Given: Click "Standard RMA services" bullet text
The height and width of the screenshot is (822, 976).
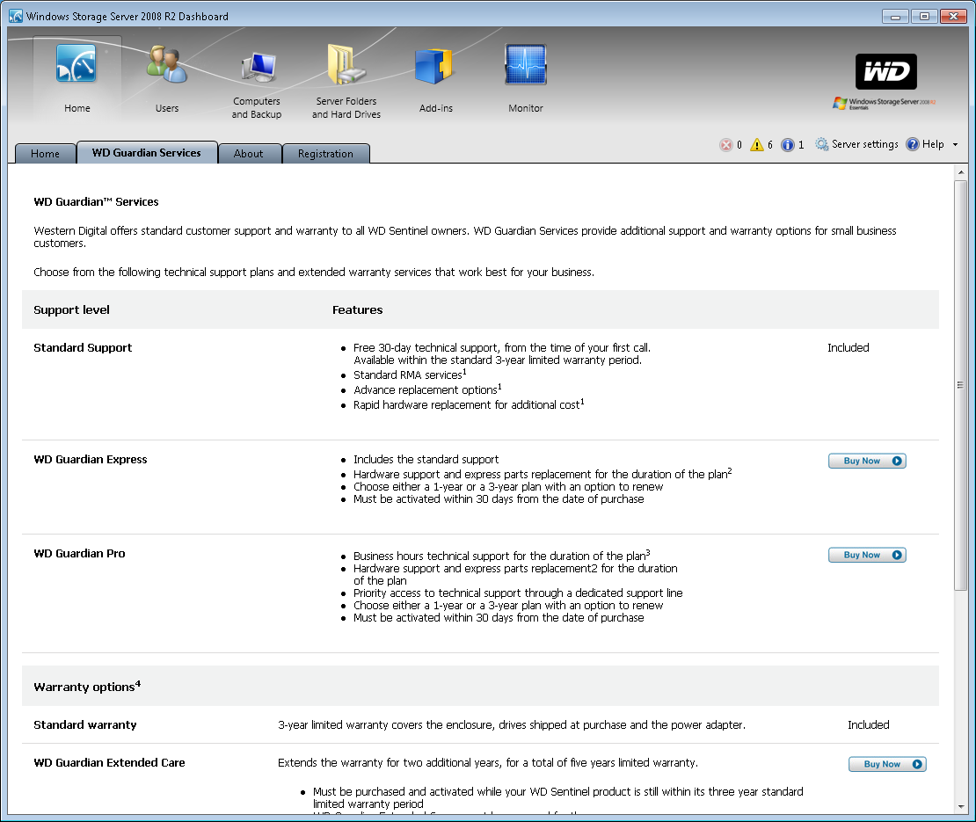Looking at the screenshot, I should click(x=410, y=375).
